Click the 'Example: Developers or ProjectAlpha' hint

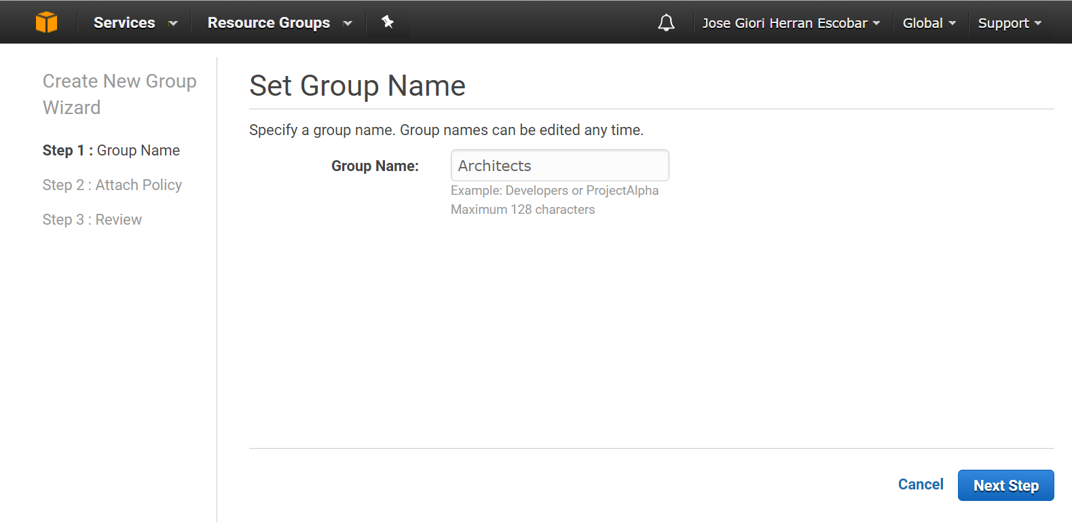click(555, 191)
